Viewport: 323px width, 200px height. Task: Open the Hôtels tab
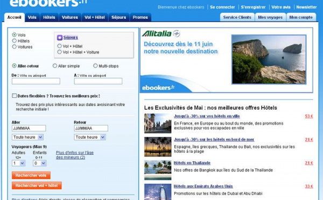49,17
